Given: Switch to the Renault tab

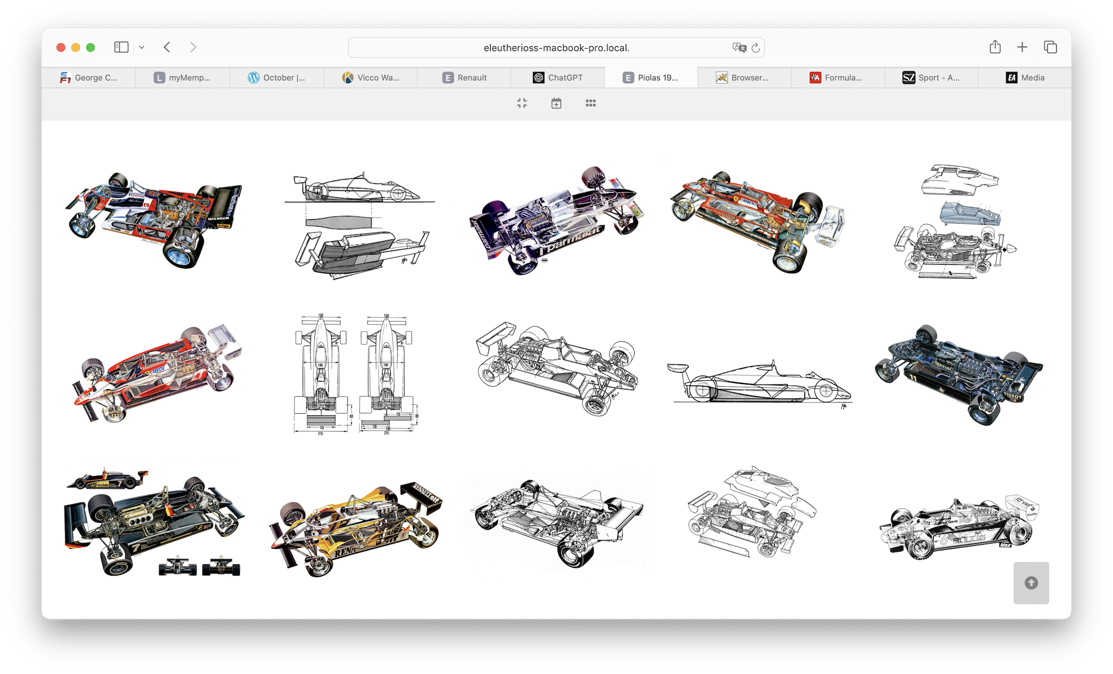Looking at the screenshot, I should pos(464,78).
